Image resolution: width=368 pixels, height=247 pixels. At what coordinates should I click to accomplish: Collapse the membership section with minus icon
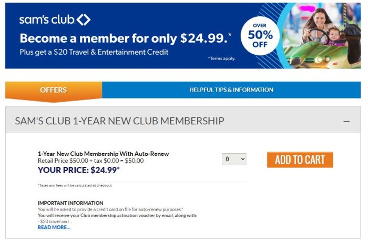(346, 122)
